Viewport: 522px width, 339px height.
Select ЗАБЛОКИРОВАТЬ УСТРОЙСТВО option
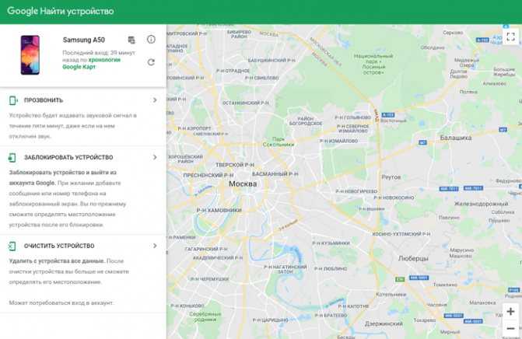coord(68,157)
